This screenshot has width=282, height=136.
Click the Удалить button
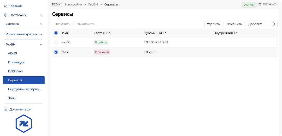(213, 24)
